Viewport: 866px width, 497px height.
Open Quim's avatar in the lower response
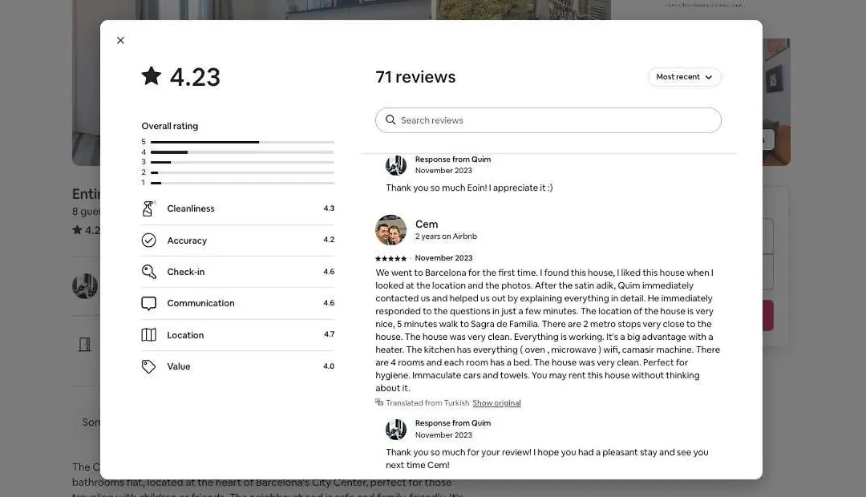click(x=396, y=429)
